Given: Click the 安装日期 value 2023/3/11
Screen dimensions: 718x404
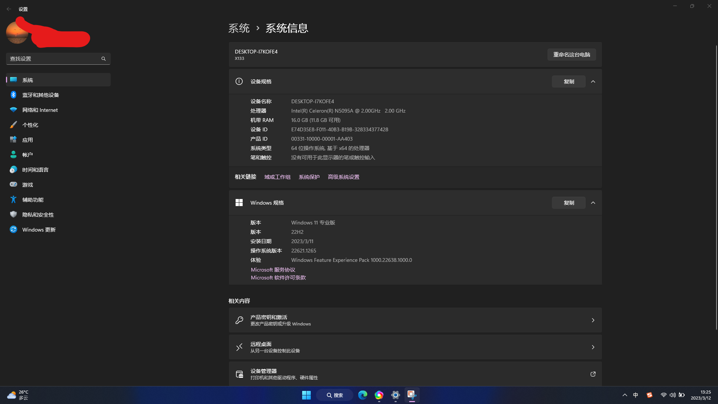Looking at the screenshot, I should (x=303, y=241).
